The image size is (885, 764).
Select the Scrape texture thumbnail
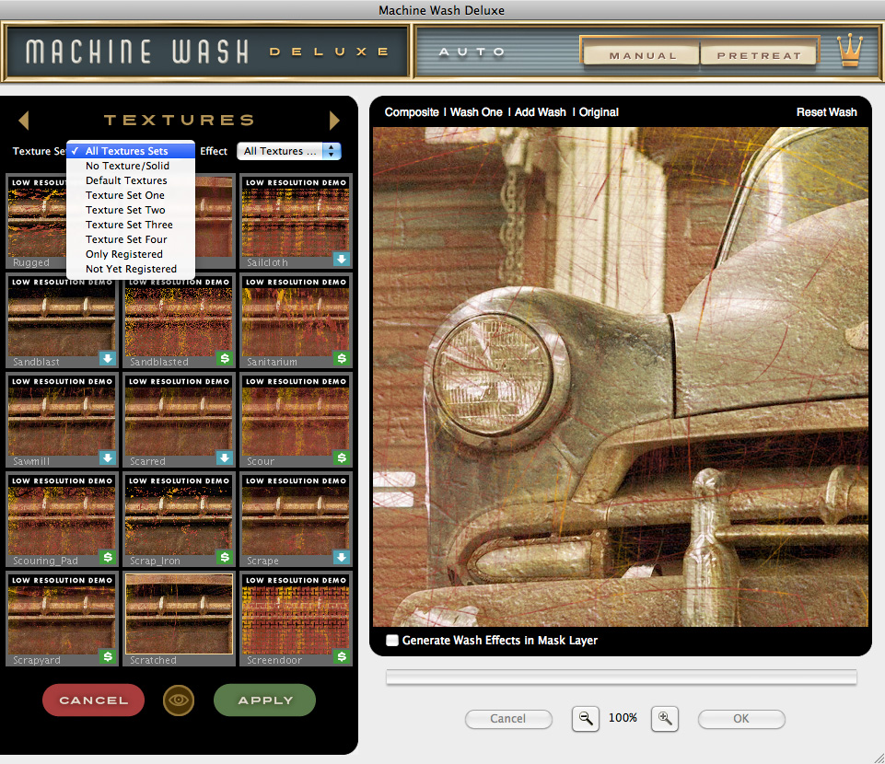296,520
